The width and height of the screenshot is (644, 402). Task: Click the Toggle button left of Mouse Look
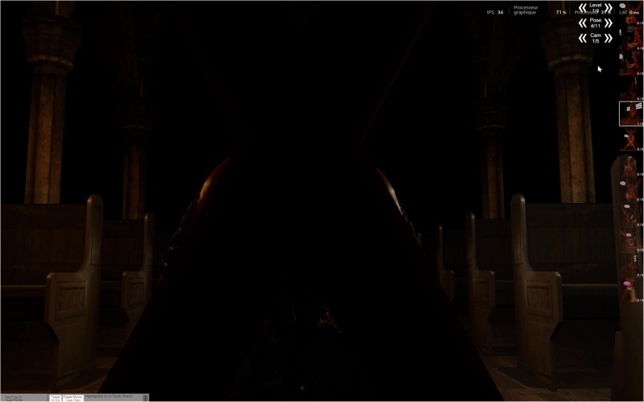pyautogui.click(x=56, y=398)
